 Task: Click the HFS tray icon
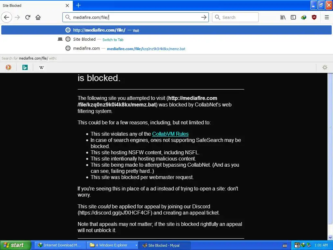(x=297, y=245)
